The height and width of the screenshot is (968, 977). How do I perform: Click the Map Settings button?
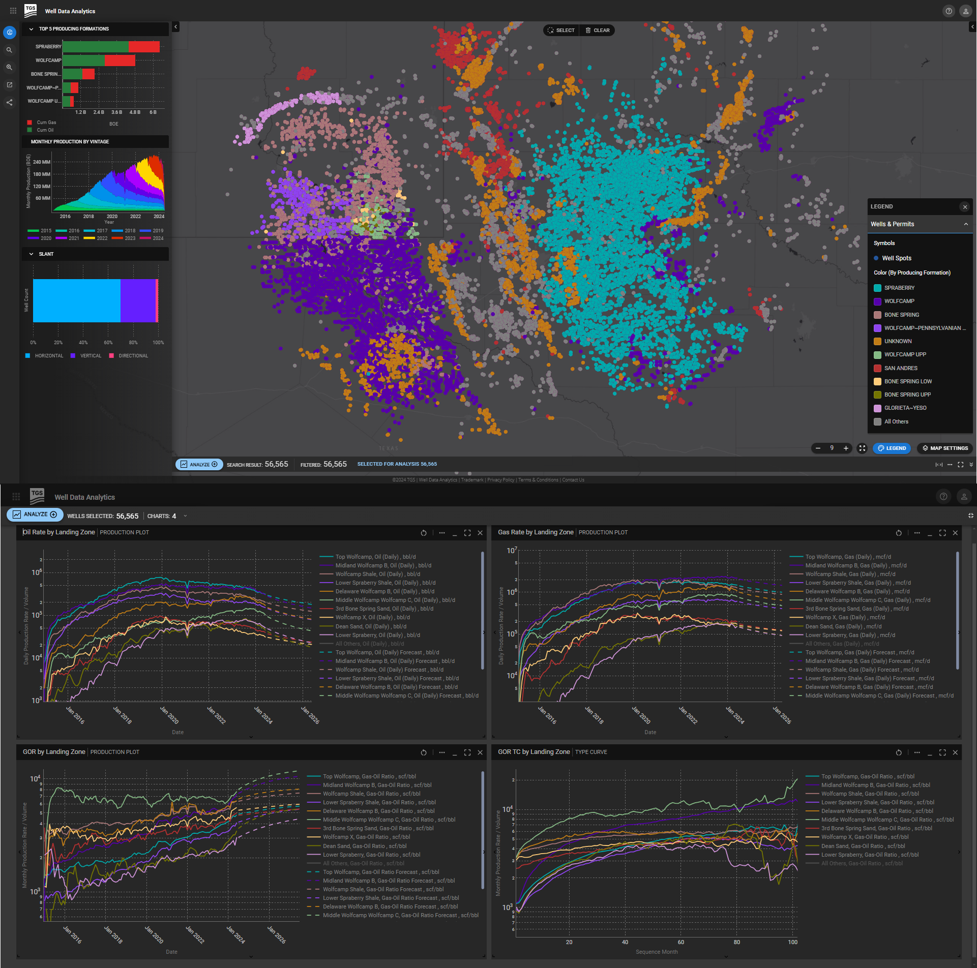(x=945, y=448)
